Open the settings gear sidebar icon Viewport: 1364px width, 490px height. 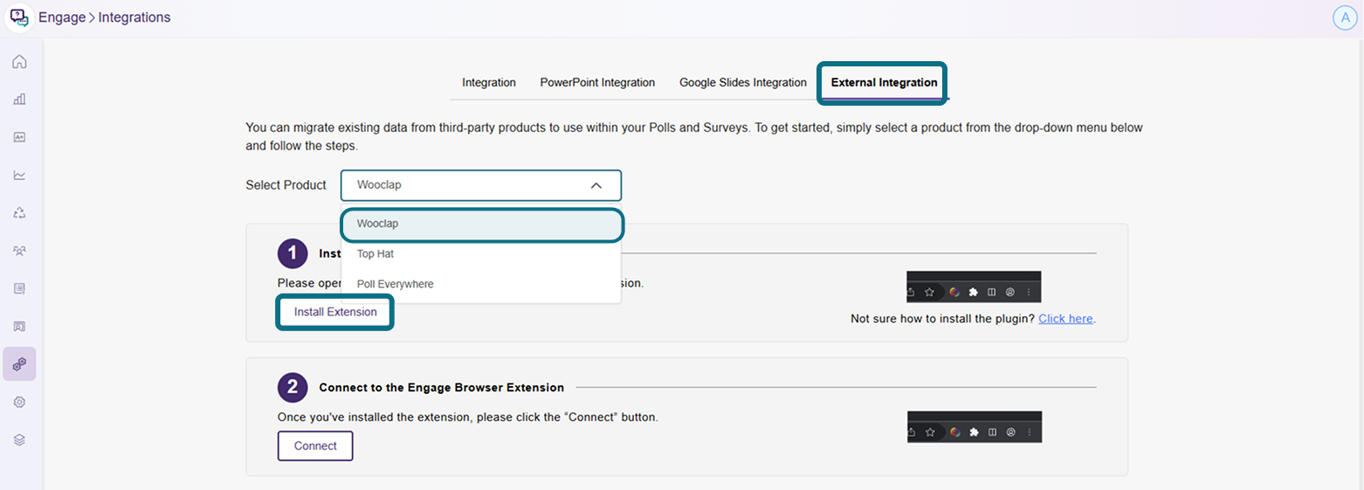point(19,402)
